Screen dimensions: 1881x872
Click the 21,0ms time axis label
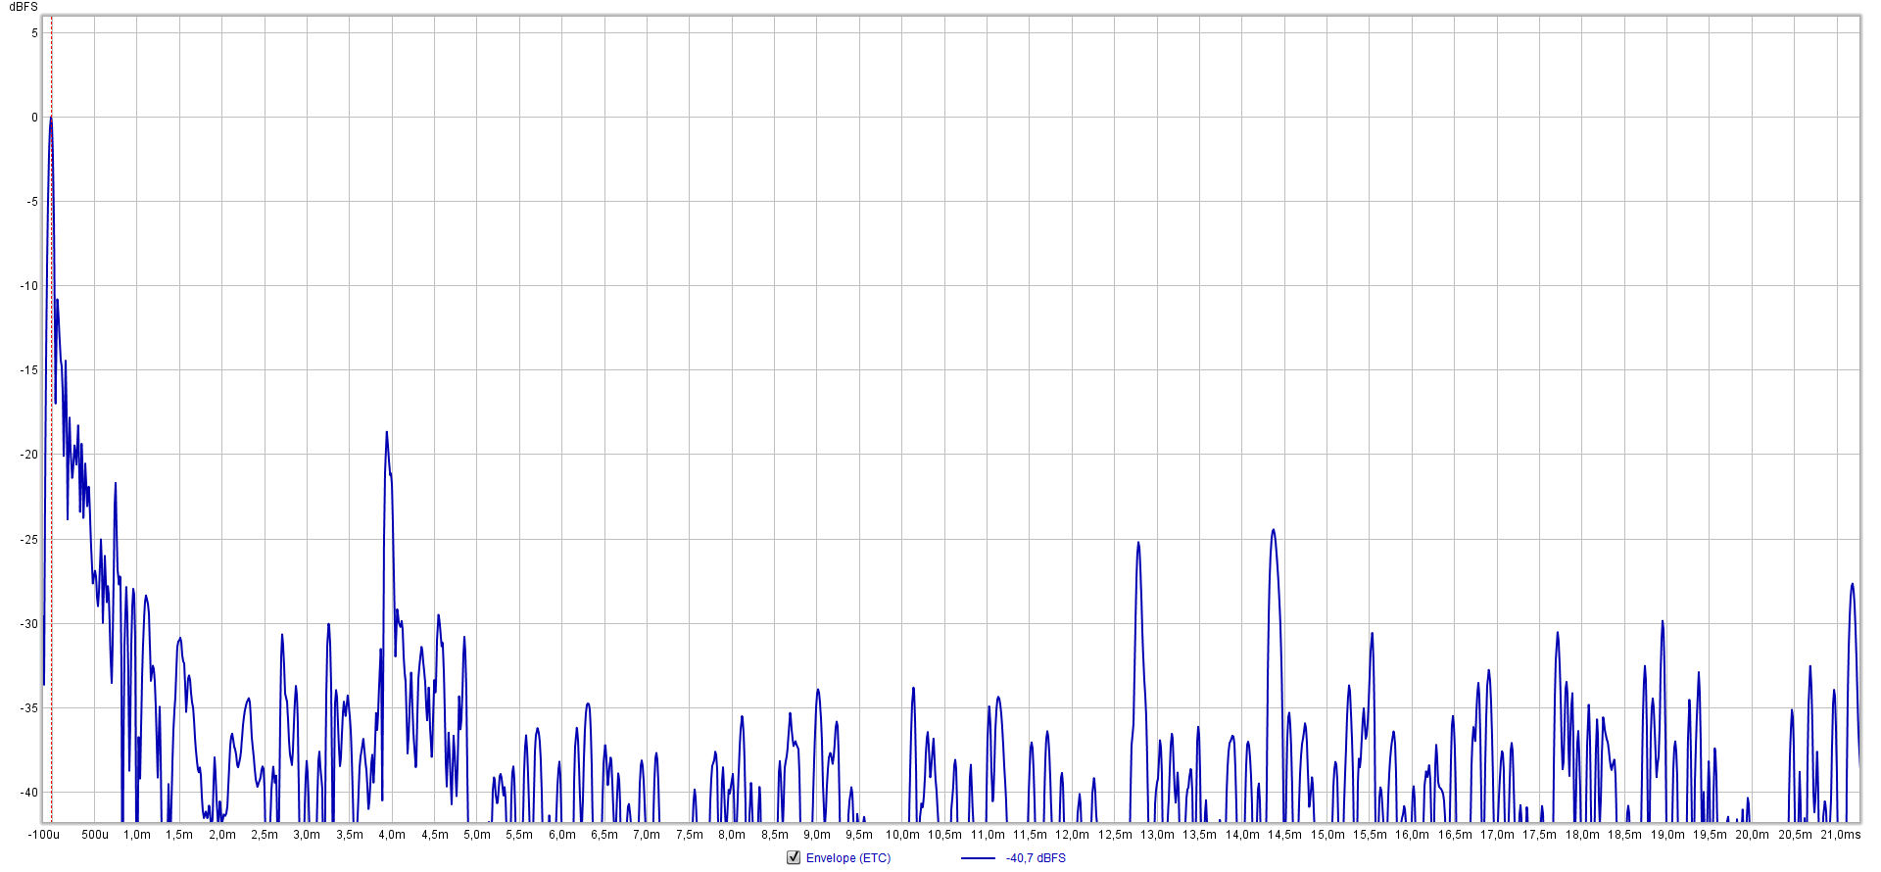click(1840, 835)
